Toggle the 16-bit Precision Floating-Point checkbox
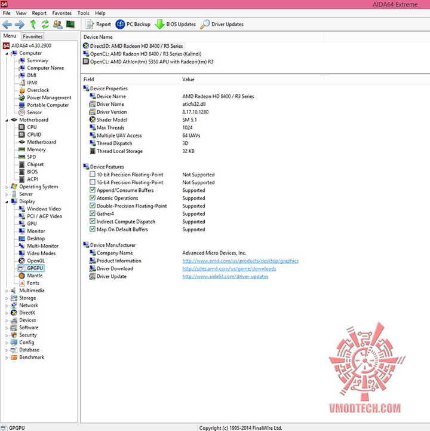Screen dimensions: 430x431 click(93, 182)
